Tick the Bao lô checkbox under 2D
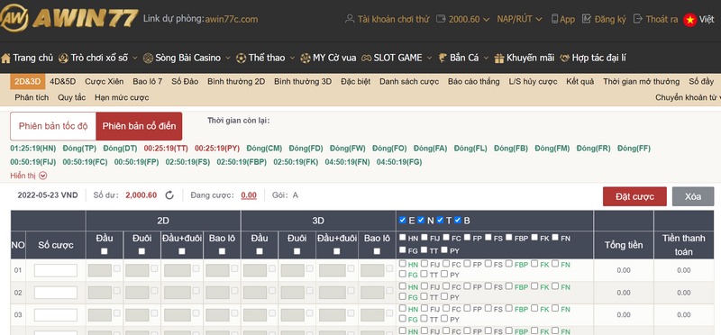The width and height of the screenshot is (721, 335). coord(222,251)
